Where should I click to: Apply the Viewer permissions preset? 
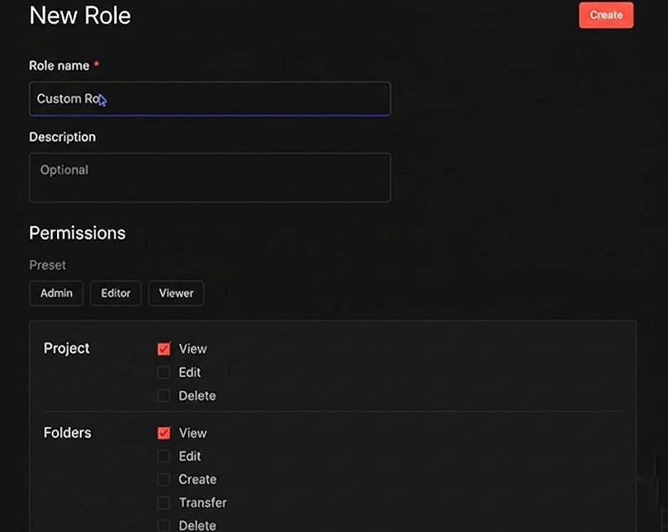point(176,293)
